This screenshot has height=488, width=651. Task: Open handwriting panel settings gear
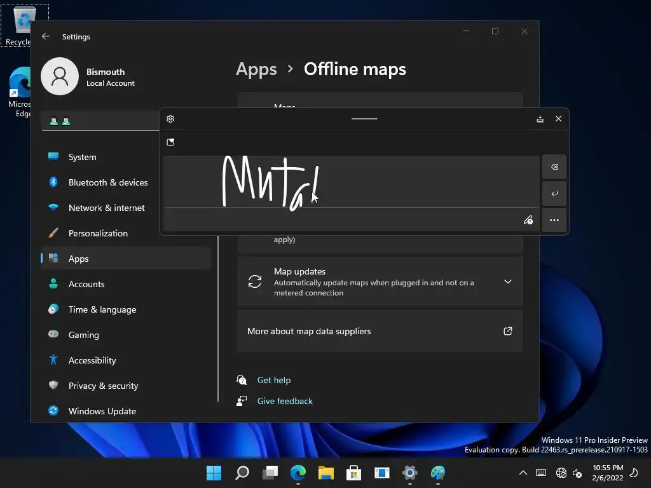click(170, 119)
